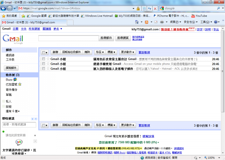Open a new blank browser tab
The height and width of the screenshot is (160, 225).
tap(70, 23)
